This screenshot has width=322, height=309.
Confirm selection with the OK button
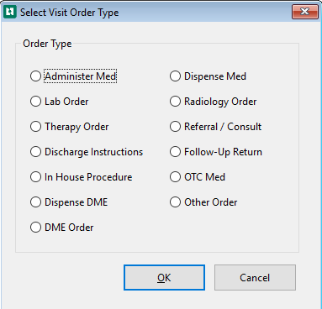[x=164, y=278]
